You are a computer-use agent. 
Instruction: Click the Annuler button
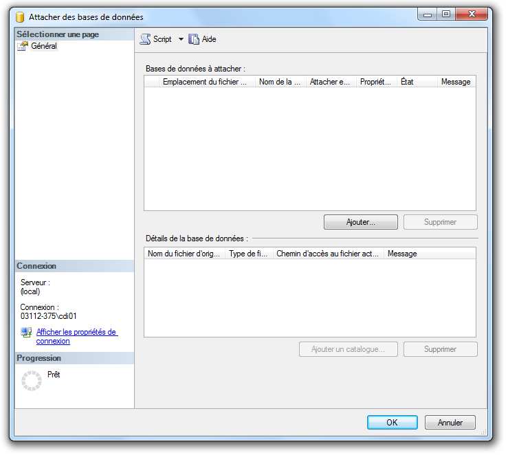point(450,422)
